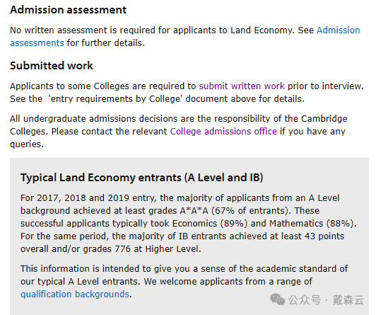Screen dimensions: 376x315
Task: Click the 'Economics (89%)' text
Action: (x=210, y=223)
